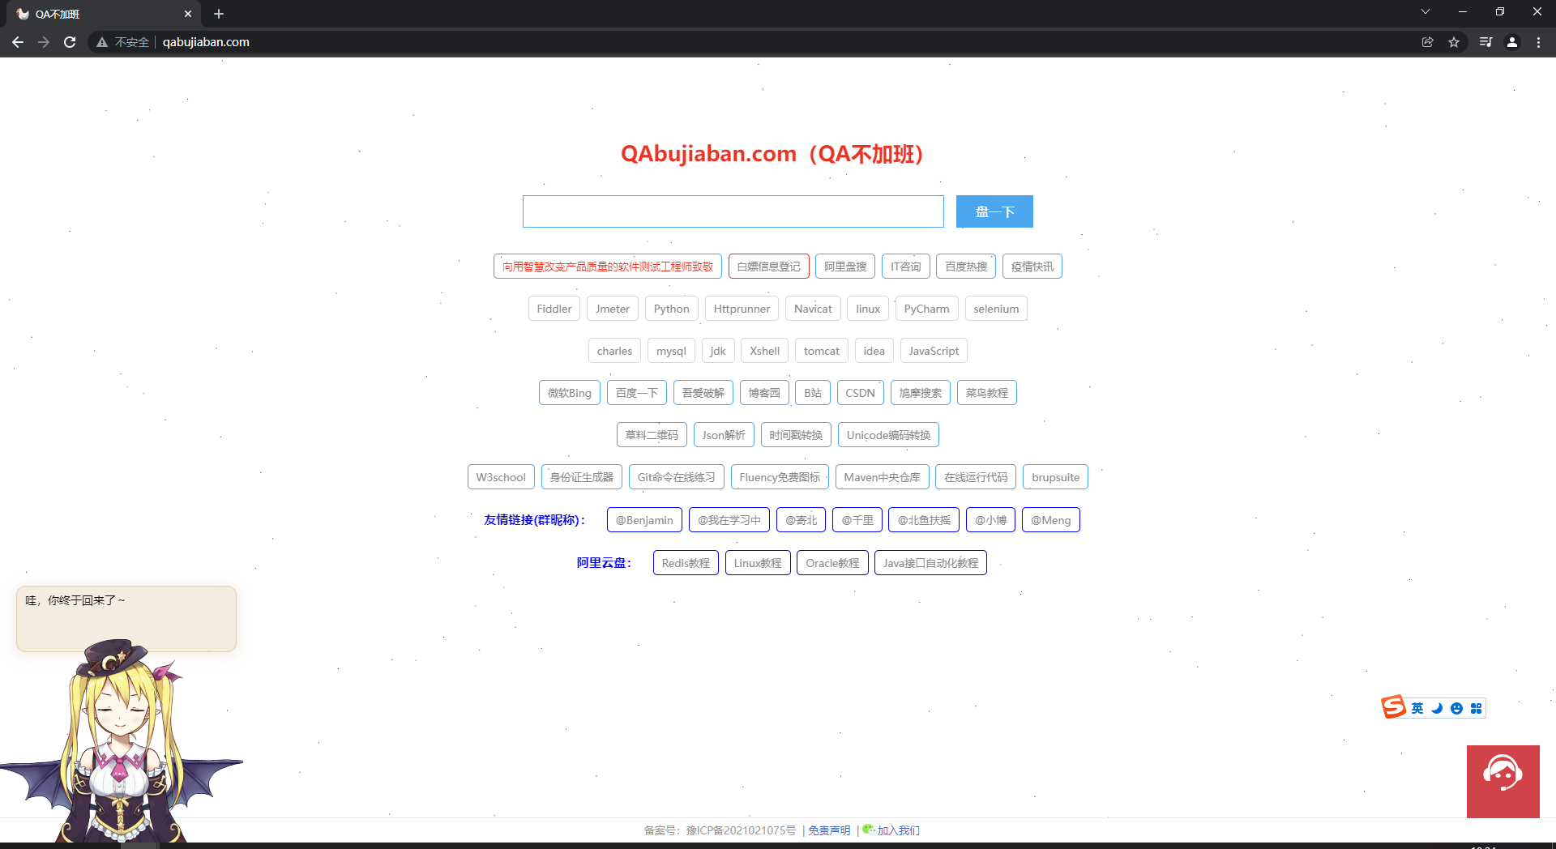The image size is (1556, 849).
Task: Open Redis教程 link
Action: (686, 563)
